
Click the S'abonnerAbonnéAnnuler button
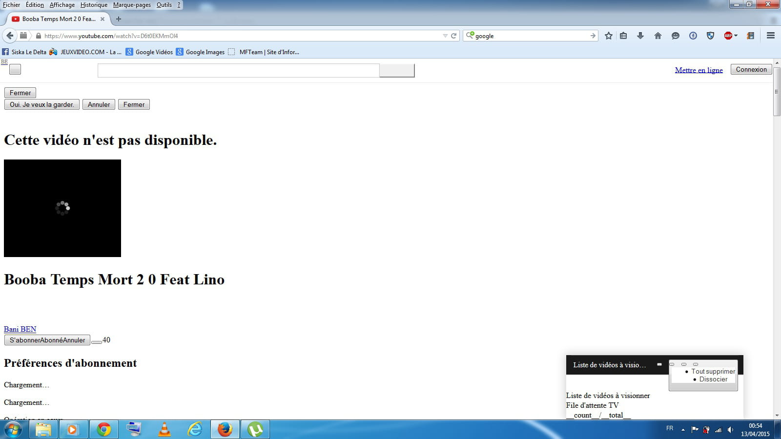tap(47, 340)
